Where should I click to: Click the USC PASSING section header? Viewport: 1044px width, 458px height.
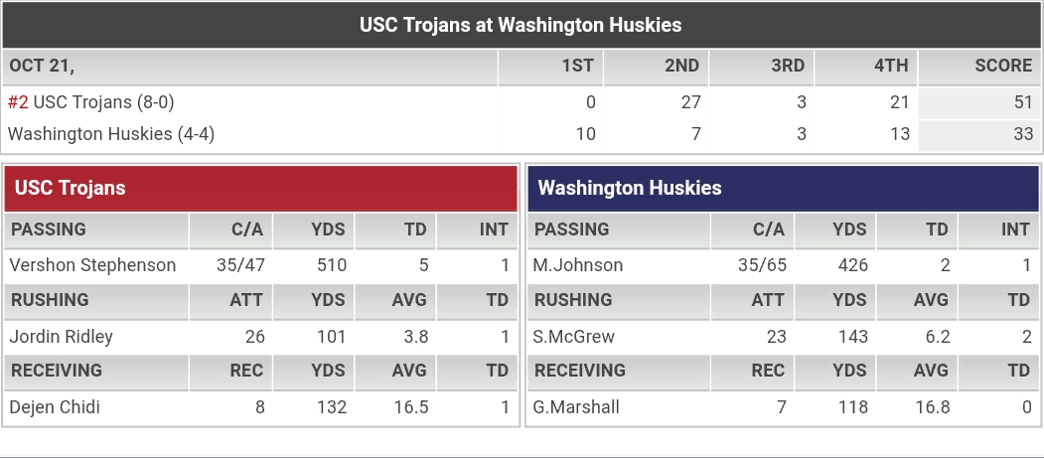pyautogui.click(x=49, y=229)
